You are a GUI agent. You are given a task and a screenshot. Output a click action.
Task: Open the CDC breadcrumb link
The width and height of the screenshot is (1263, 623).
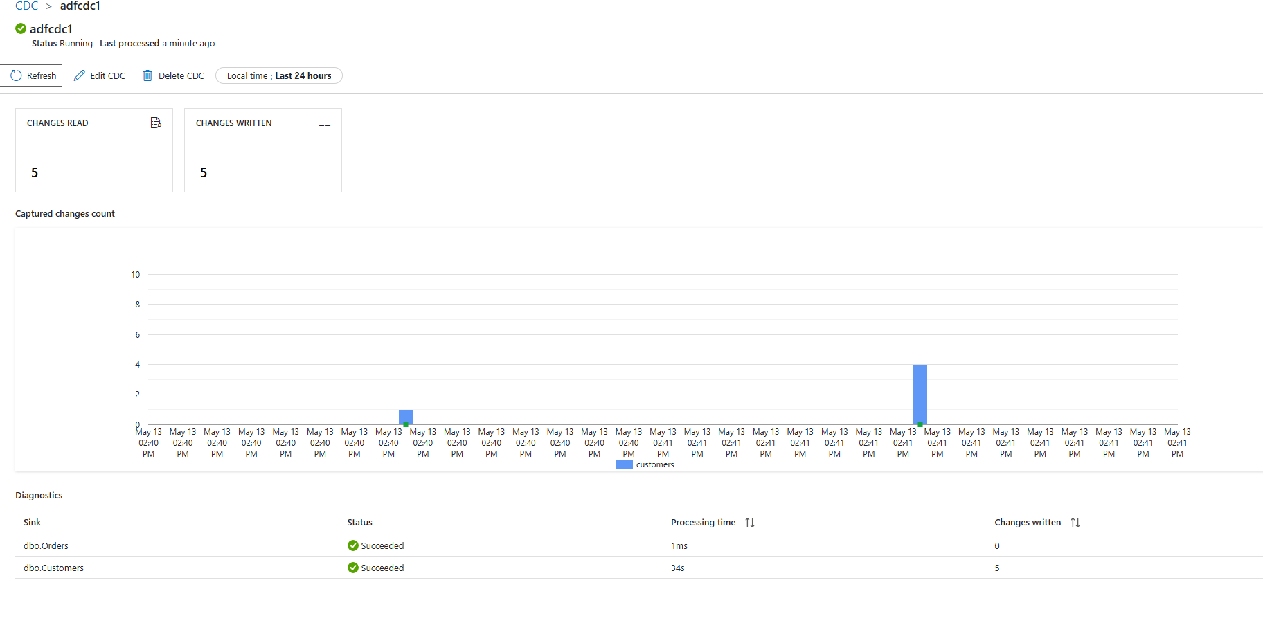click(x=26, y=6)
